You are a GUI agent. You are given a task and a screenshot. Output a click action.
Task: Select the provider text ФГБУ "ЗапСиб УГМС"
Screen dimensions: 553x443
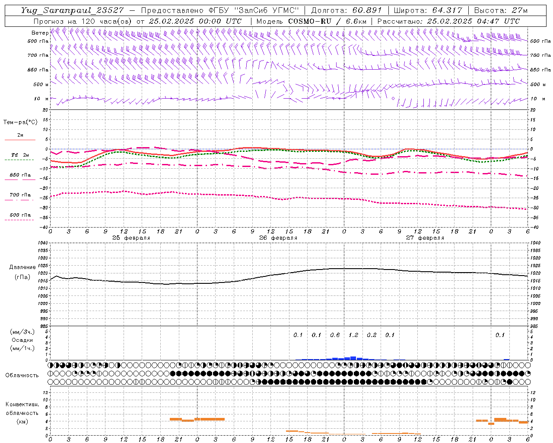254,10
